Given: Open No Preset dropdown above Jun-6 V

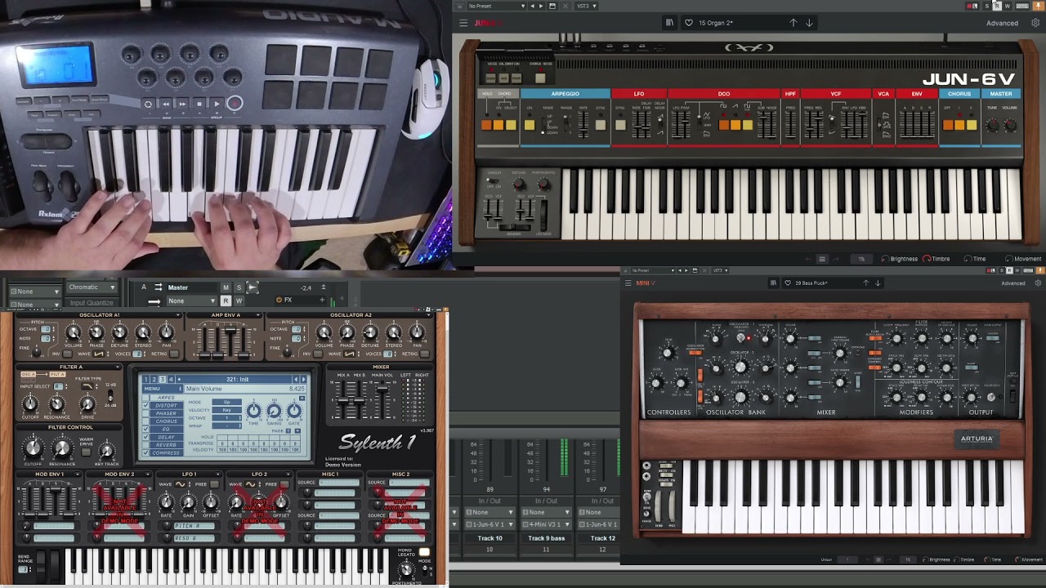Looking at the screenshot, I should point(495,6).
